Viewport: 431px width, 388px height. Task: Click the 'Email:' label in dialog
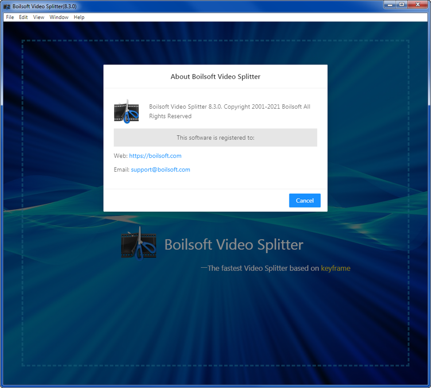pyautogui.click(x=122, y=169)
